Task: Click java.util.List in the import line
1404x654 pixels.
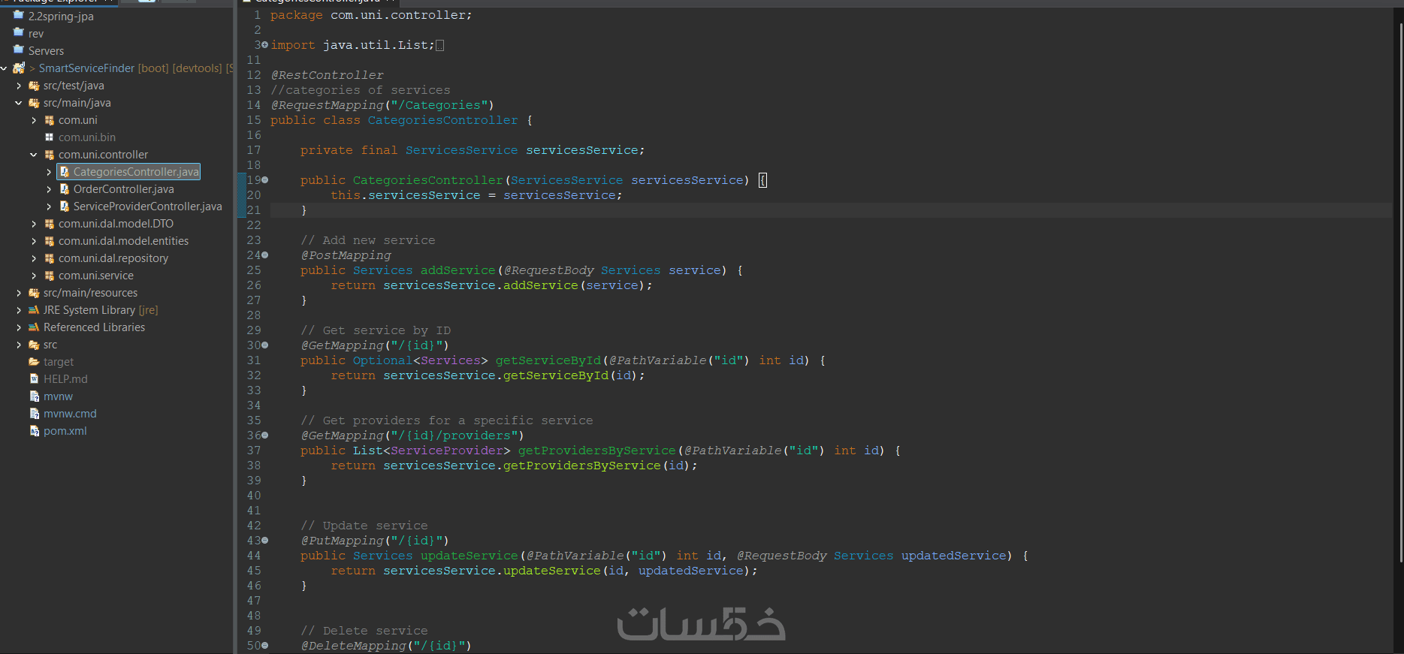Action: (376, 45)
